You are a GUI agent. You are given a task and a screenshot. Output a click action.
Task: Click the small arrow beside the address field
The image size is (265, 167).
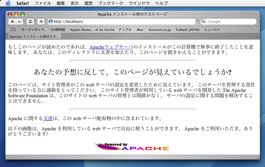pyautogui.click(x=198, y=21)
